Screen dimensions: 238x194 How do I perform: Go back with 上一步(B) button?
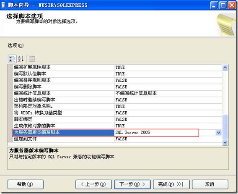[x=94, y=184]
